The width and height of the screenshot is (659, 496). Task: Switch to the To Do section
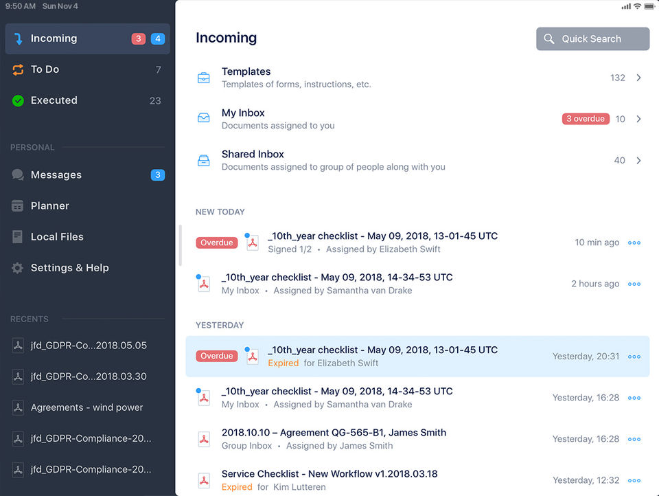click(87, 70)
